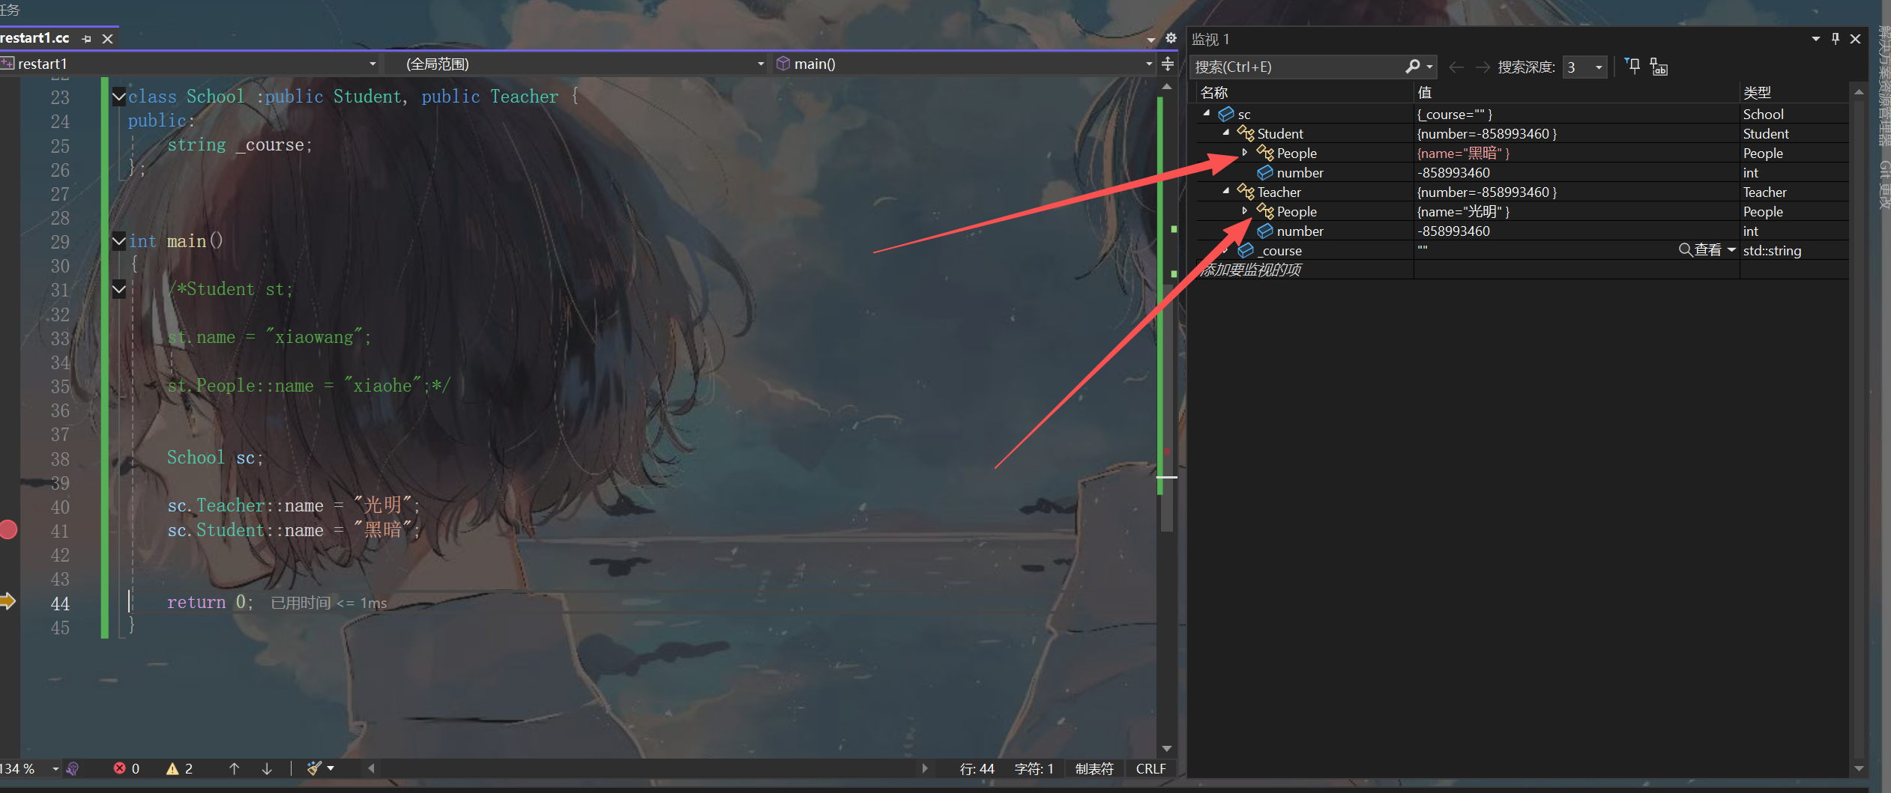This screenshot has width=1891, height=793.
Task: Click the CRLF line ending indicator
Action: 1150,769
